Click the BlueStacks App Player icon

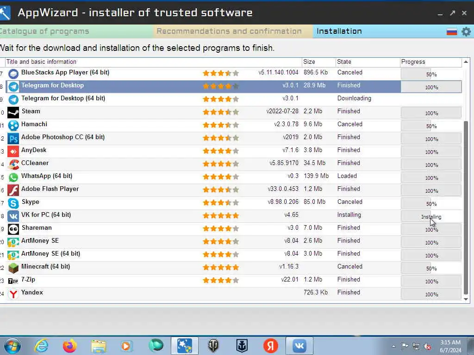(x=13, y=73)
